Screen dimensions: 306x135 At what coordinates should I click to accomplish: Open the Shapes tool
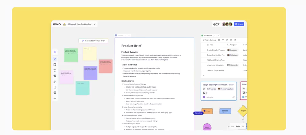click(55, 76)
